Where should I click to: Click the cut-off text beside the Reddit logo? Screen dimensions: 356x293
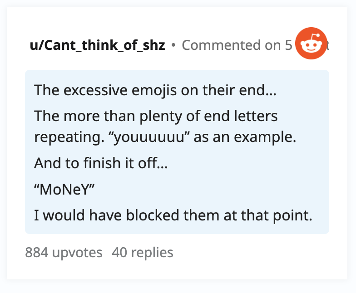328,45
